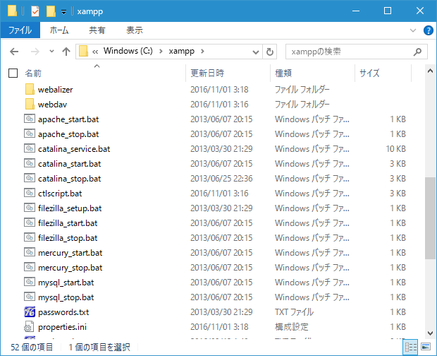
Task: Click the mysql_start.bat file icon
Action: click(x=30, y=282)
